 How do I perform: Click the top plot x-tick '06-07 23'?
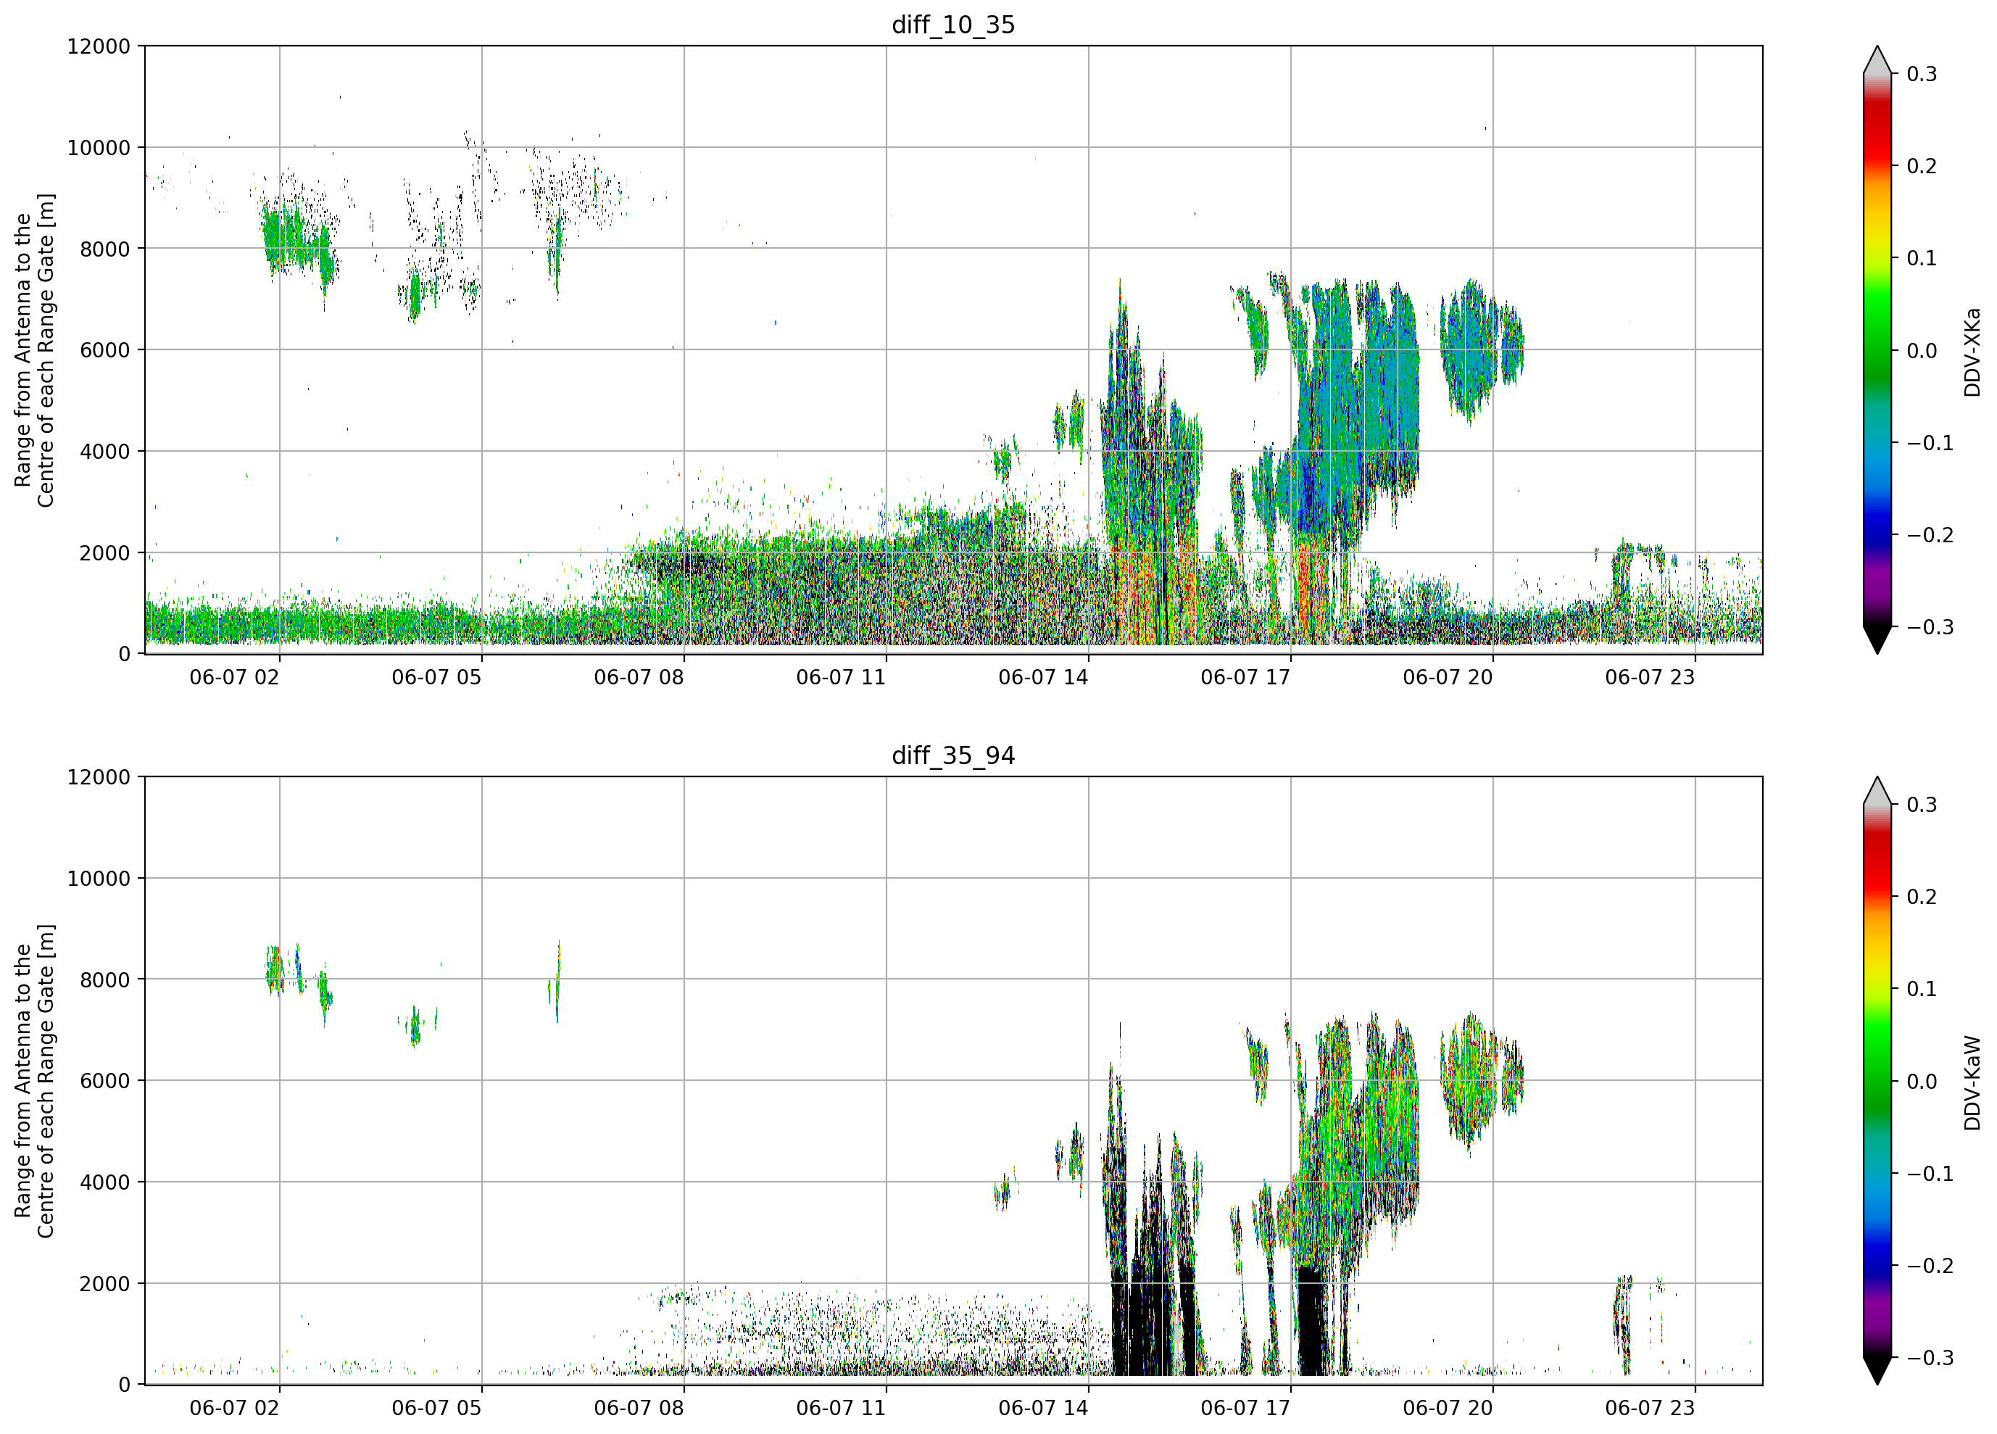click(x=1650, y=677)
